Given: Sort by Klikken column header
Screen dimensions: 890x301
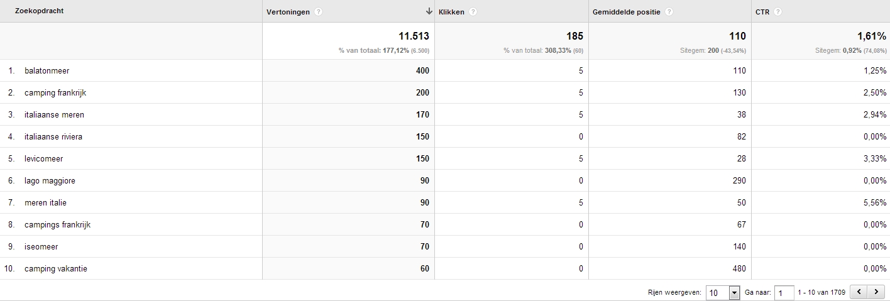Looking at the screenshot, I should [x=451, y=12].
